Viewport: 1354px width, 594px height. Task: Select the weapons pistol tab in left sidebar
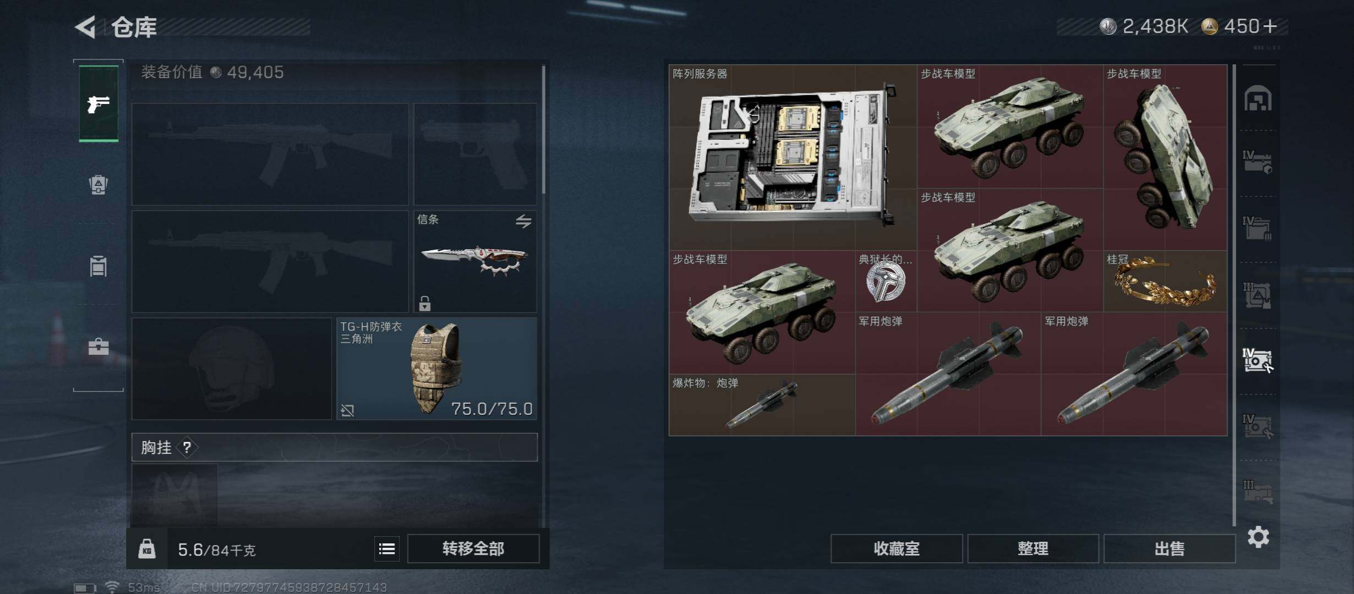tap(99, 103)
